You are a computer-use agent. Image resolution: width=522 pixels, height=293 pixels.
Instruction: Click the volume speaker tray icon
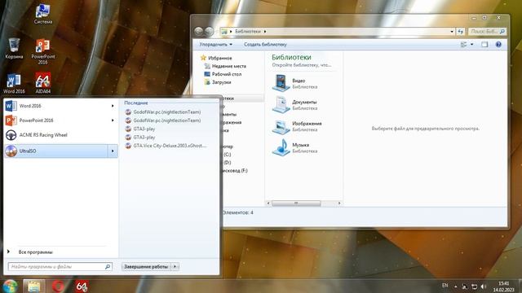[x=484, y=286]
